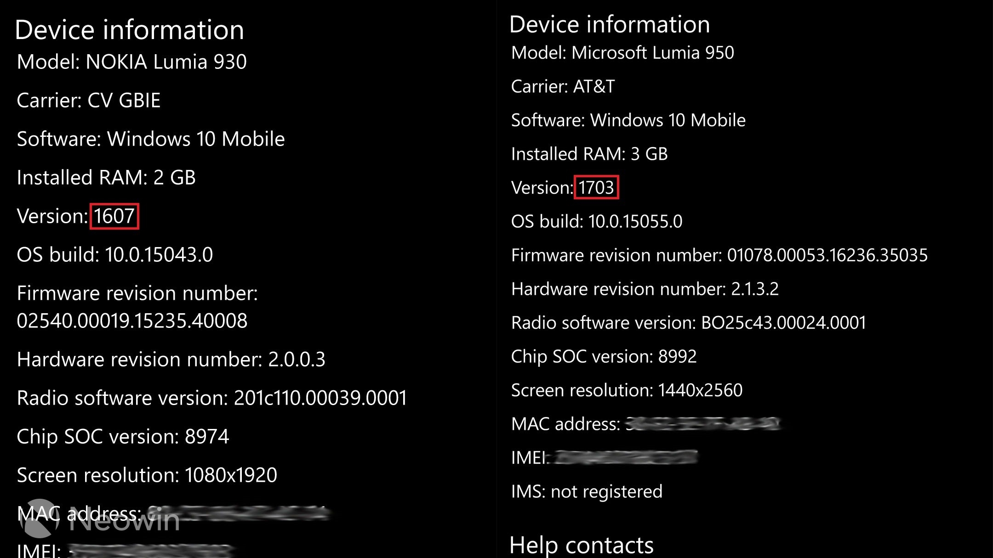Select the Microsoft Lumia 950 model line
The height and width of the screenshot is (558, 993).
click(x=622, y=53)
